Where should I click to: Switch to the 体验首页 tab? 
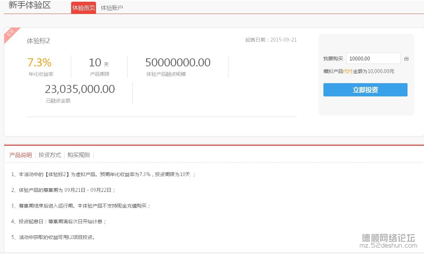[83, 8]
